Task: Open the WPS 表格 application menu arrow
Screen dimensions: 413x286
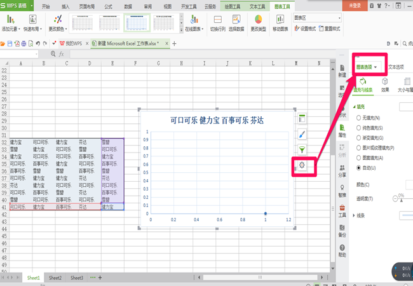Action: click(32, 6)
